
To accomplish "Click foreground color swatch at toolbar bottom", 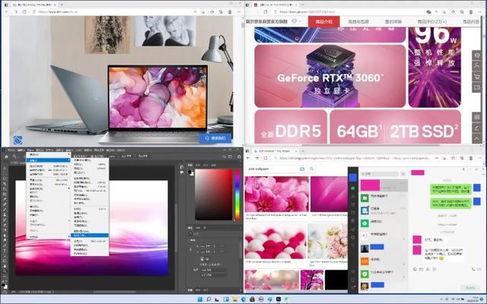I will point(3,284).
